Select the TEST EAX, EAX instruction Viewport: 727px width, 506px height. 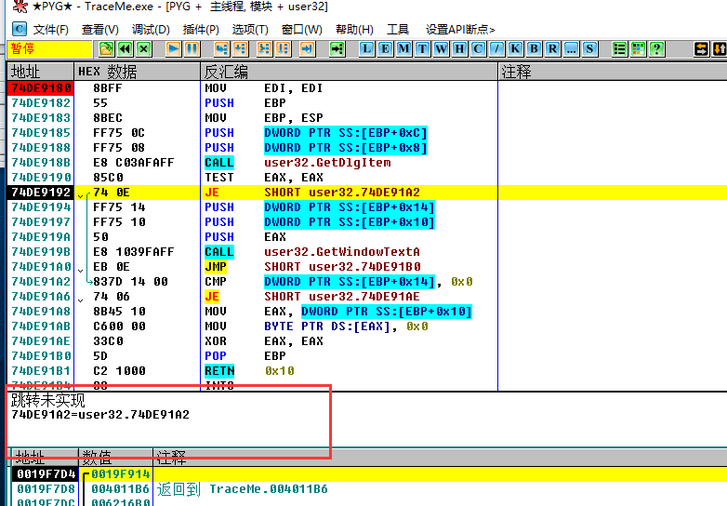[264, 177]
